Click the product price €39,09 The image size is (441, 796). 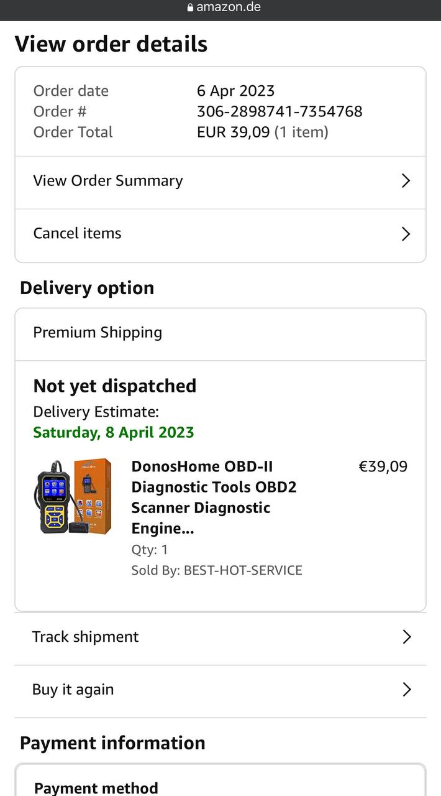pyautogui.click(x=383, y=466)
